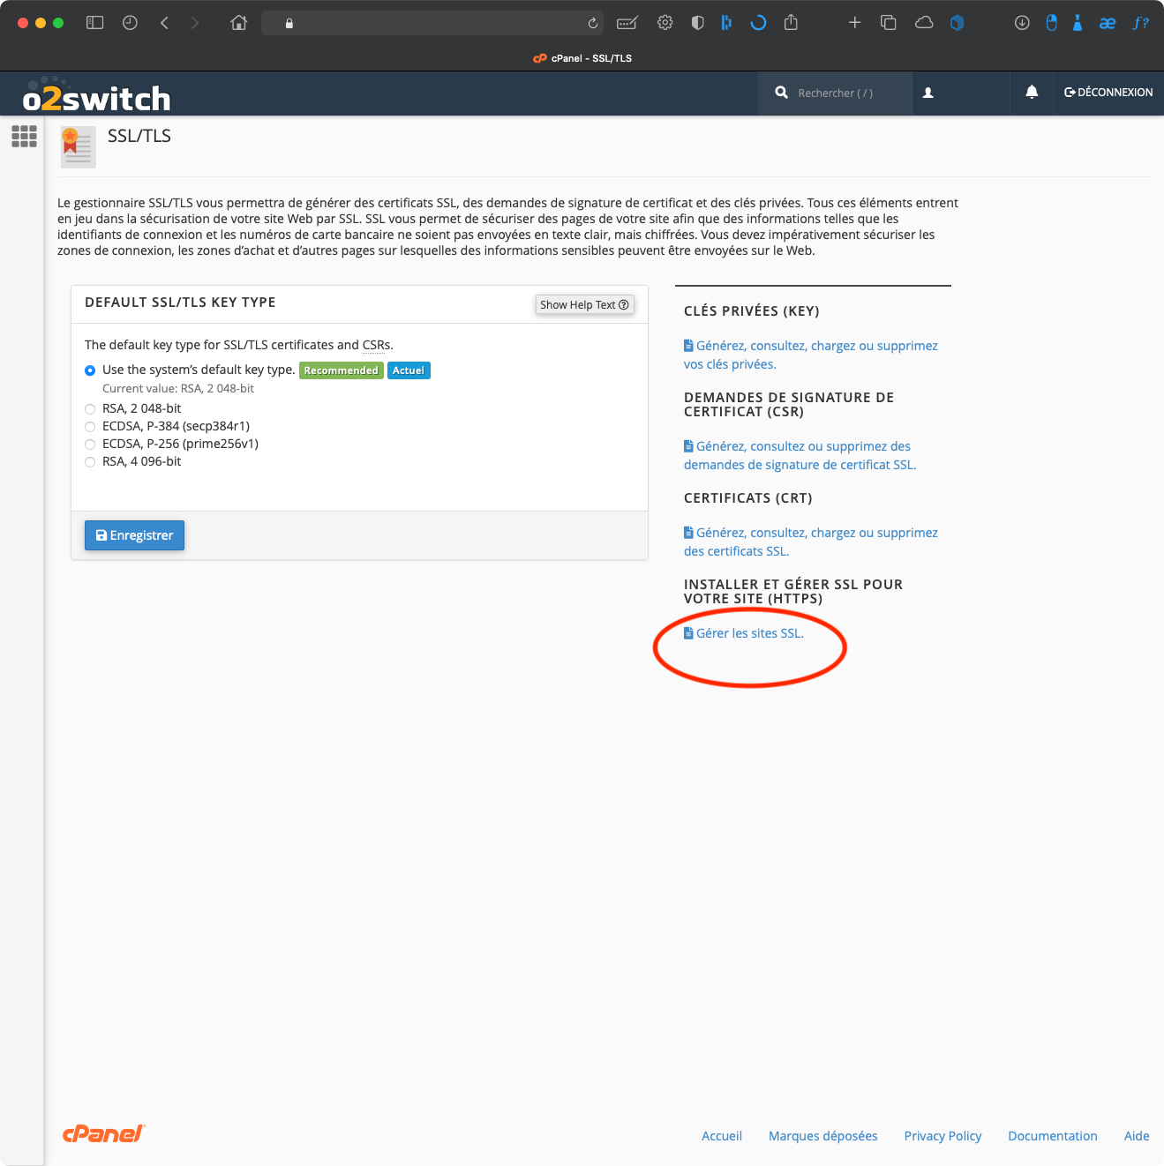The width and height of the screenshot is (1164, 1166).
Task: Select the RSA, 4 096-bit option
Action: 90,462
